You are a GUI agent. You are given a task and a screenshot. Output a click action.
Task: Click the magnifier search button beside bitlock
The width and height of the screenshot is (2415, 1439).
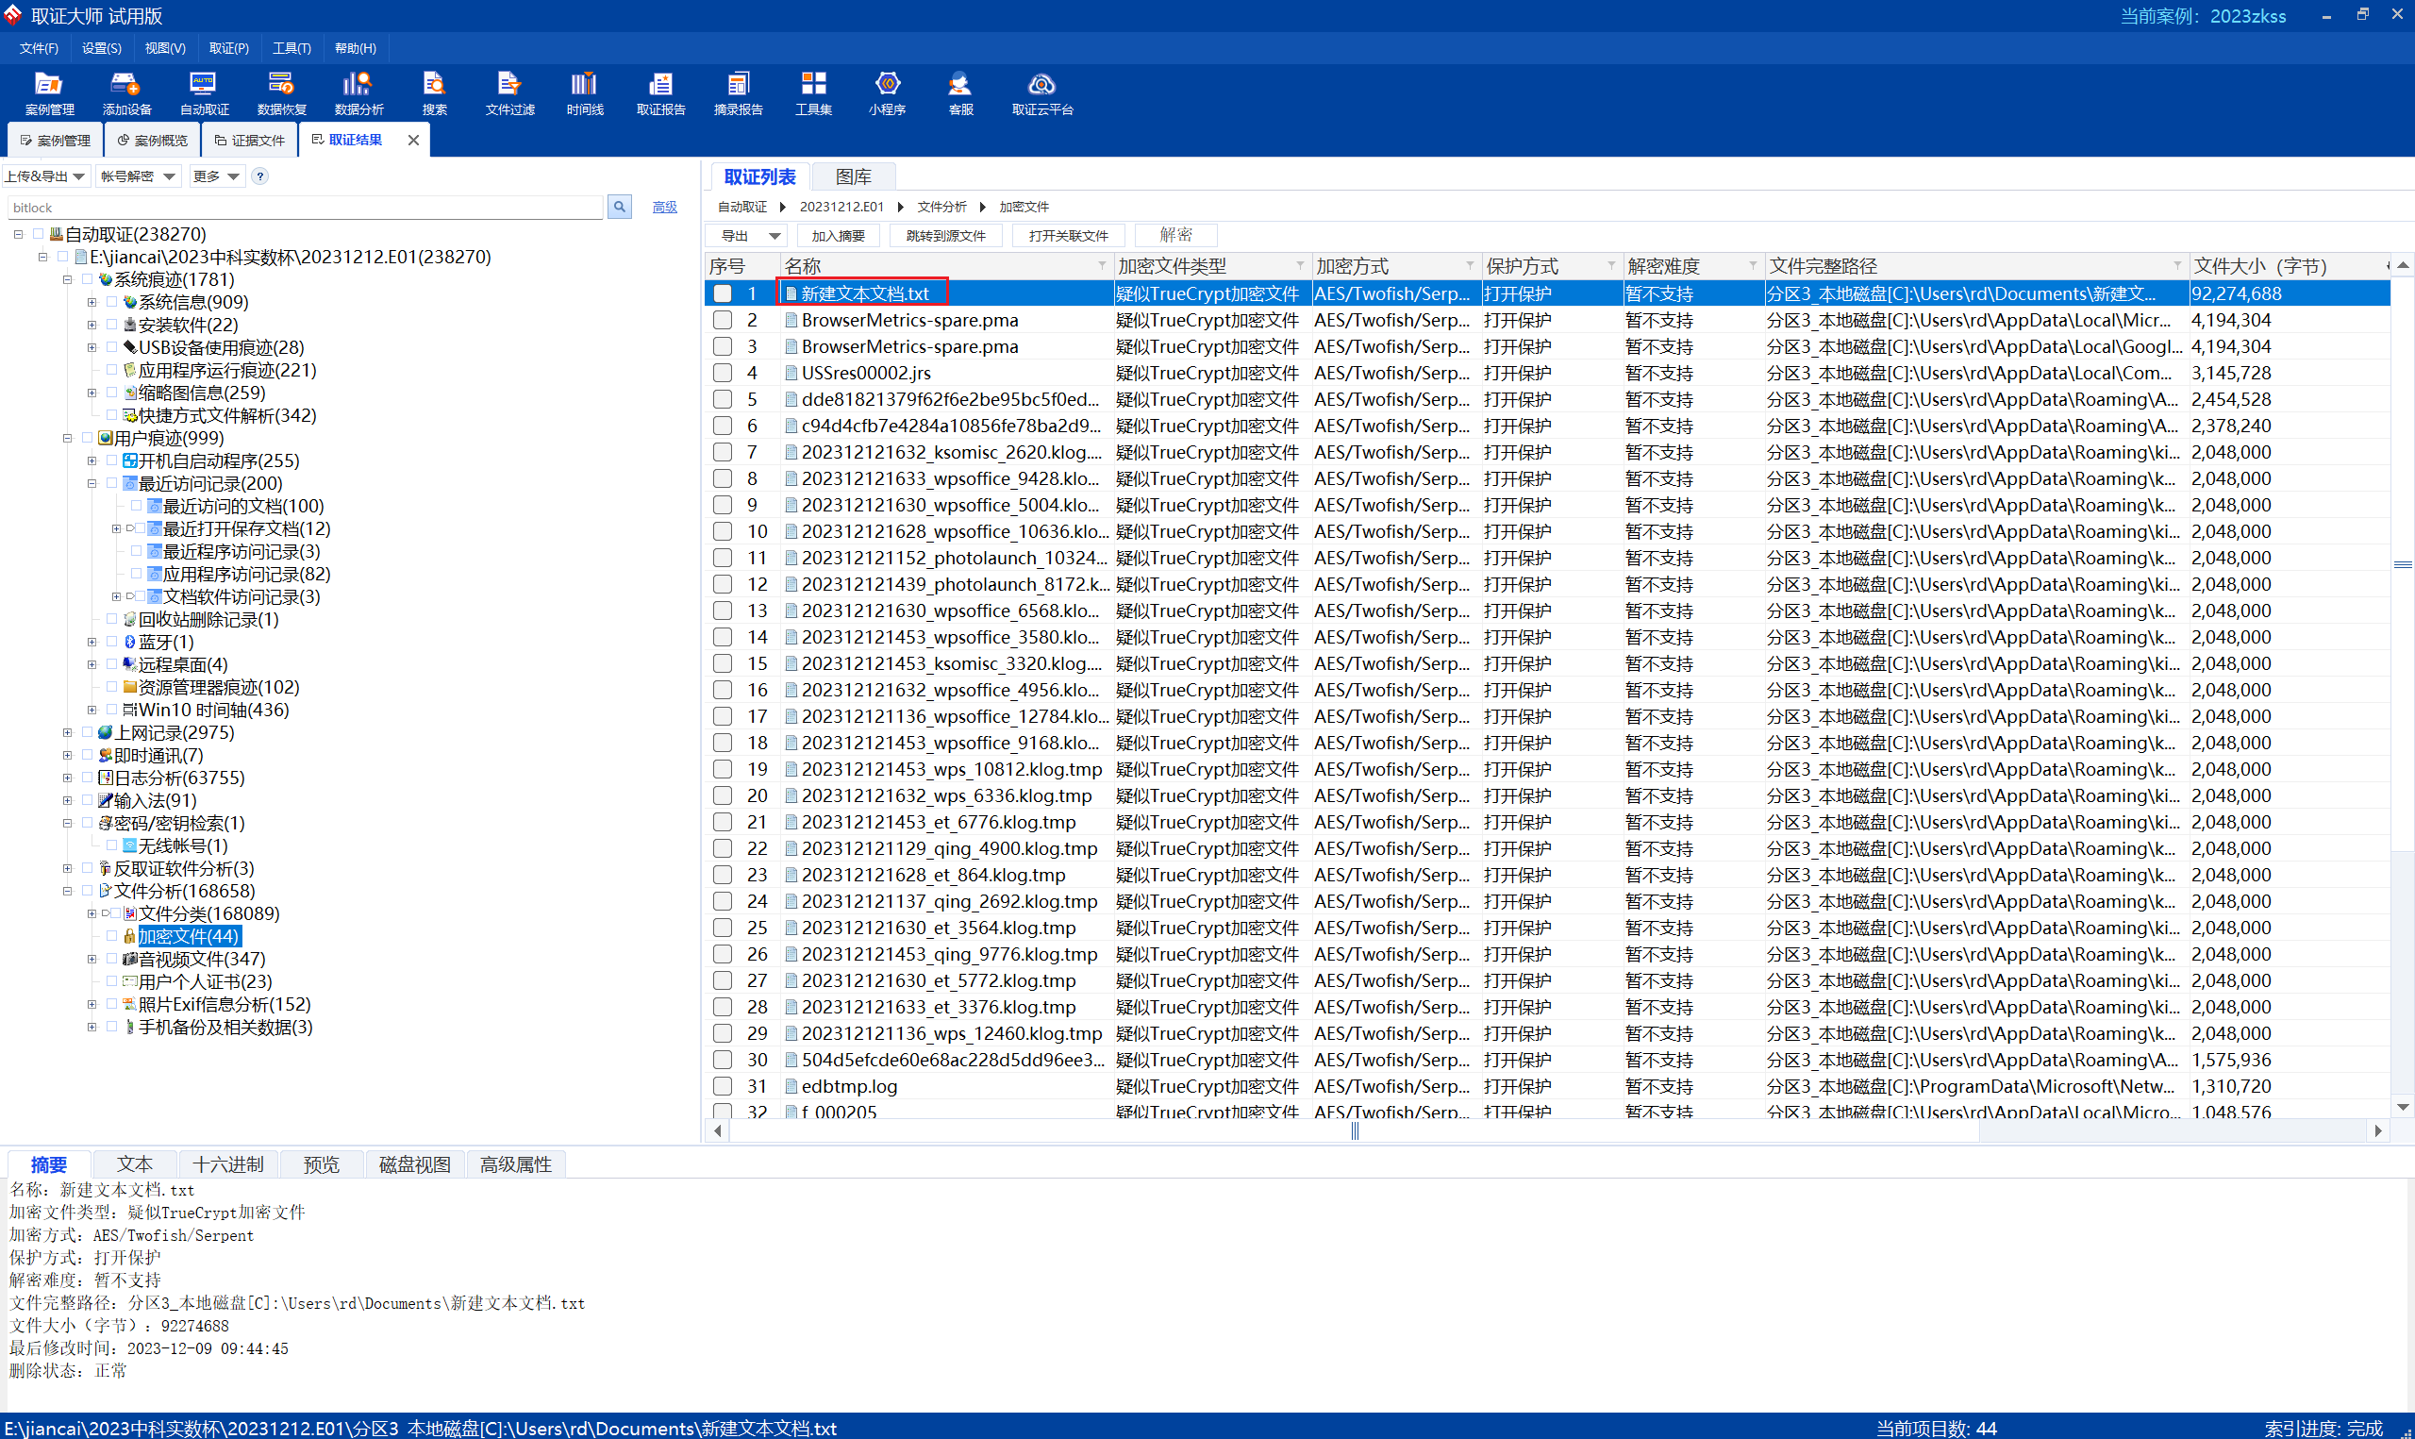619,207
